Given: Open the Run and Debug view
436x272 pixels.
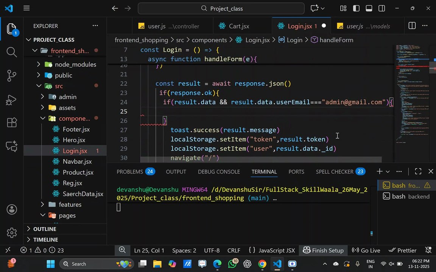Looking at the screenshot, I should pyautogui.click(x=11, y=100).
